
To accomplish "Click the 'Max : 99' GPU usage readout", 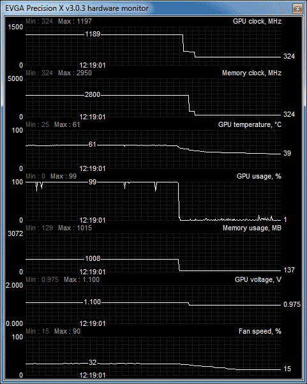I will [x=64, y=176].
